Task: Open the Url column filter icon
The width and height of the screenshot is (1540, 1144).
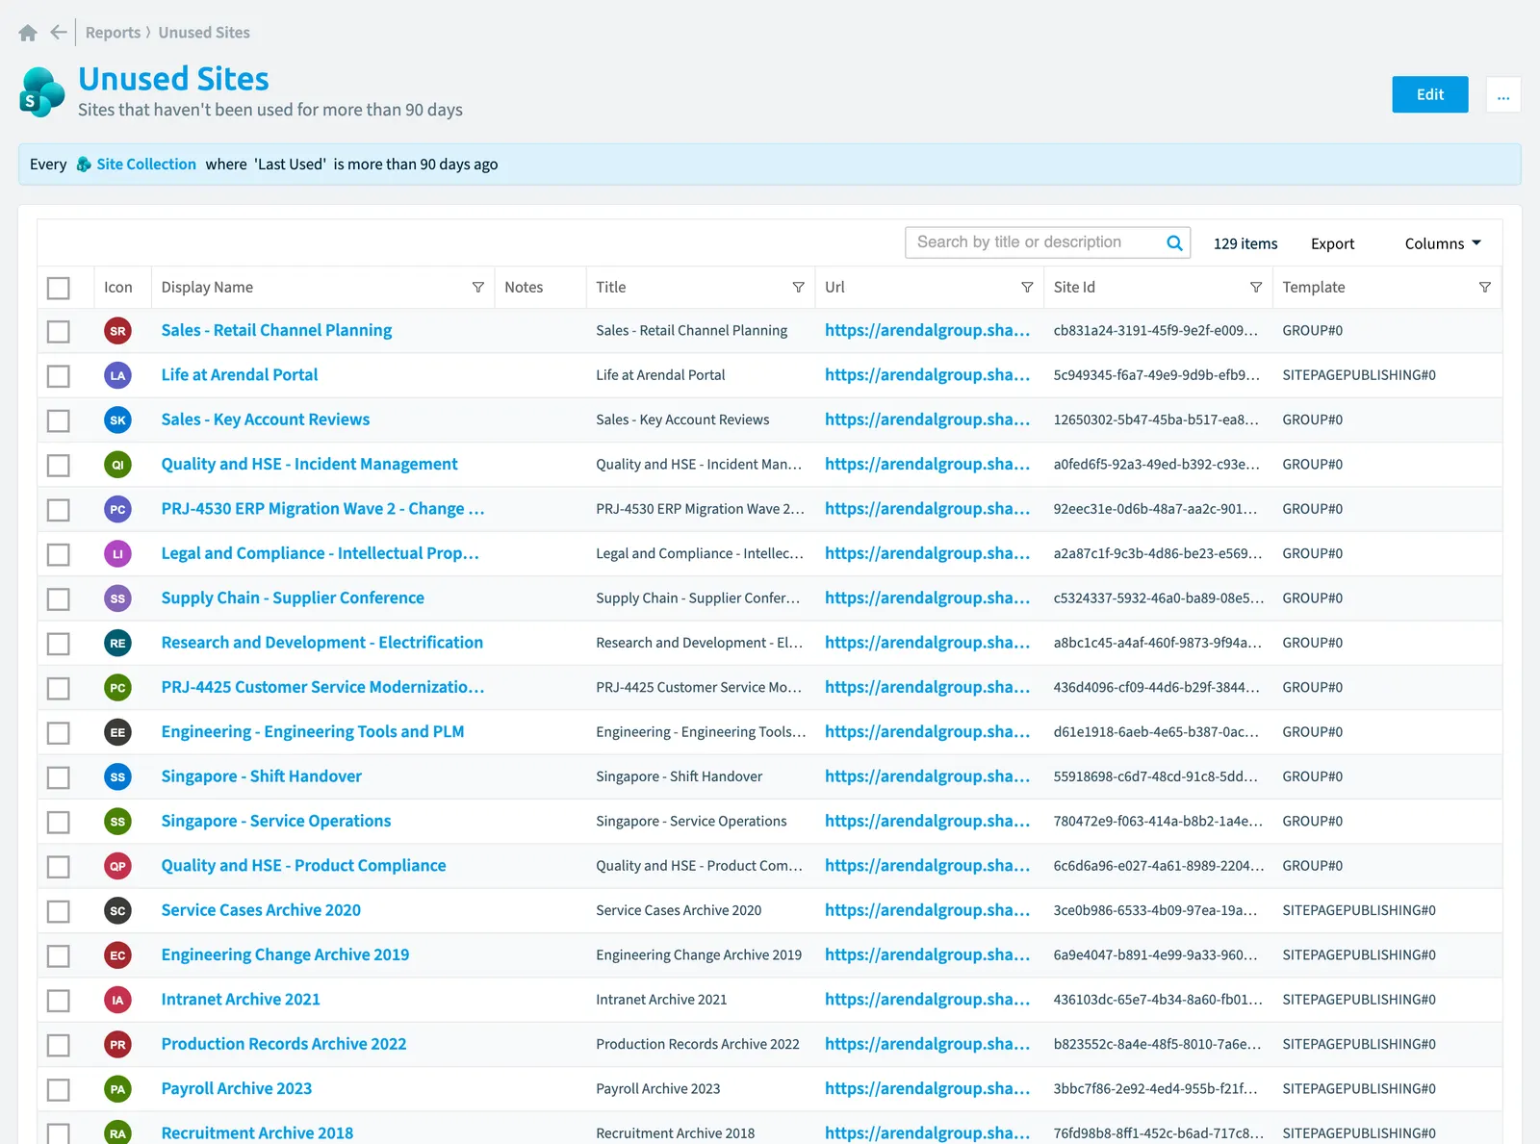Action: [x=1027, y=288]
